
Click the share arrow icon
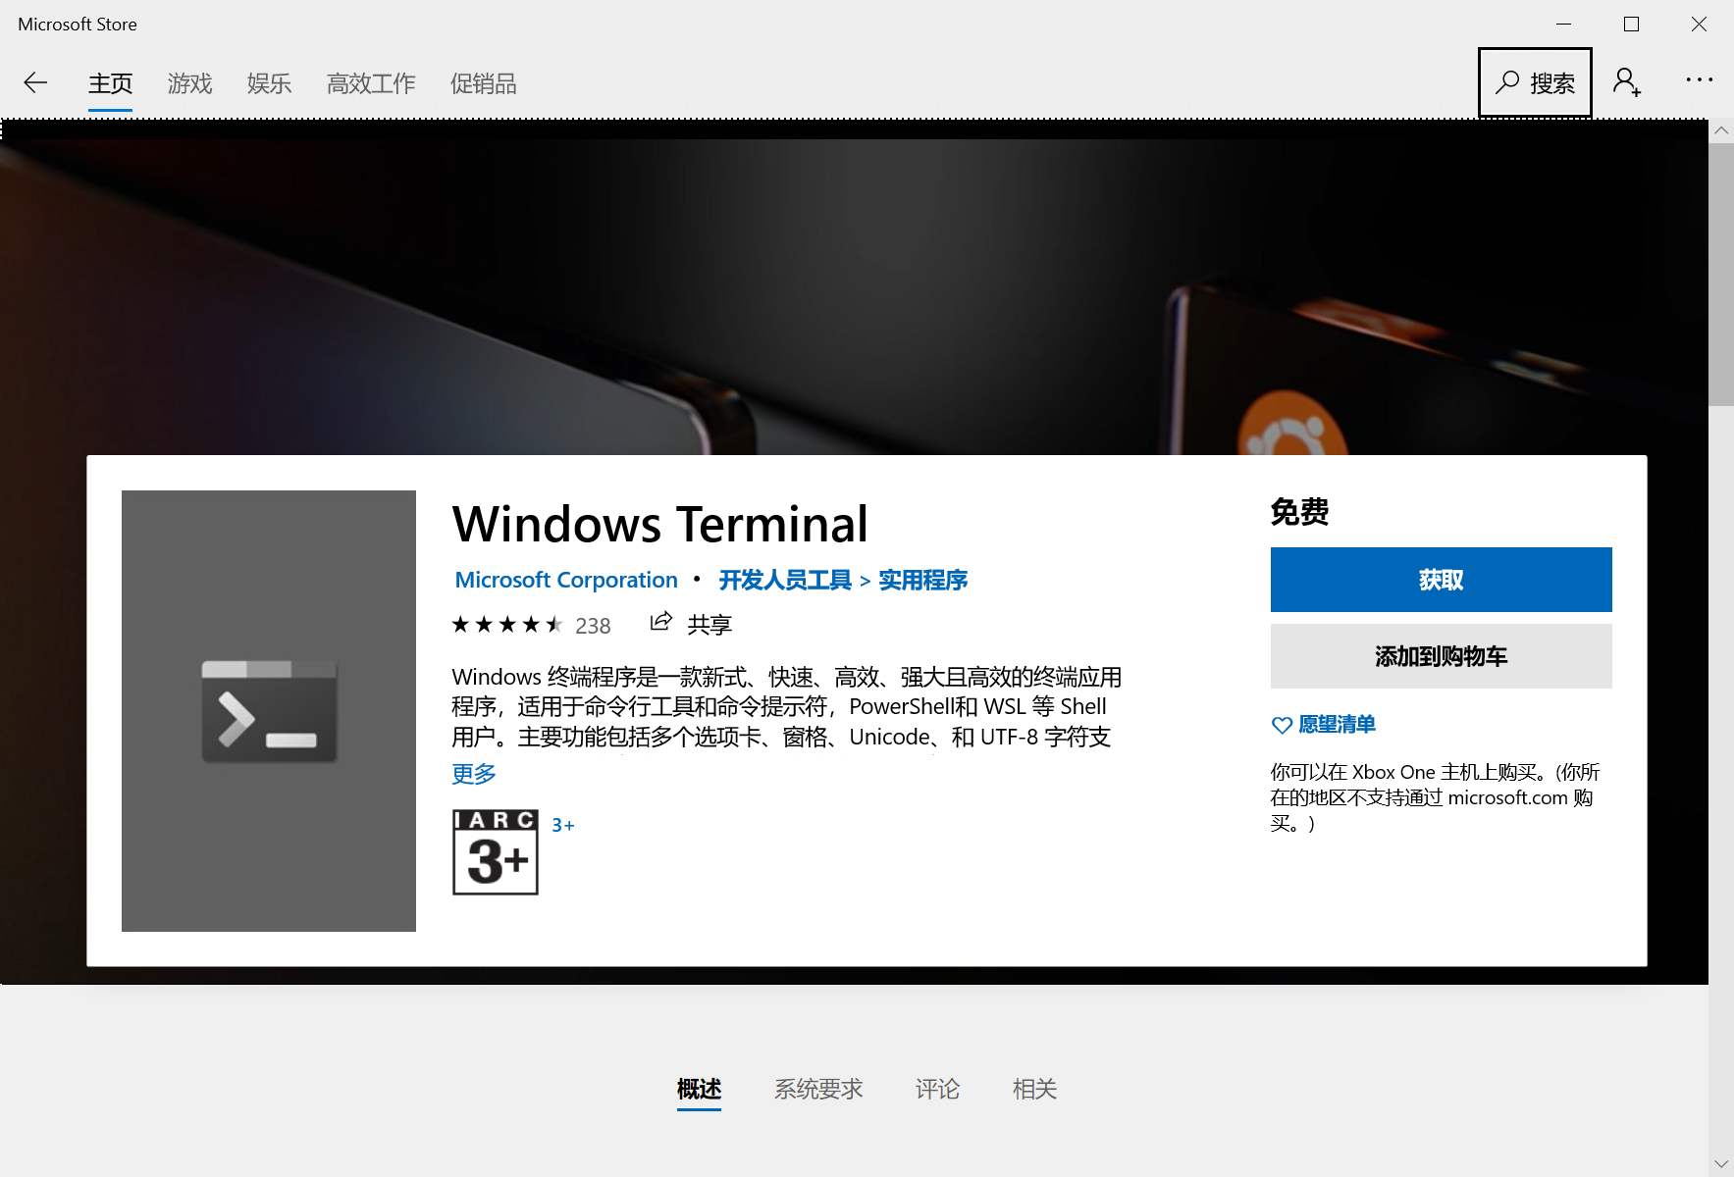(x=661, y=622)
